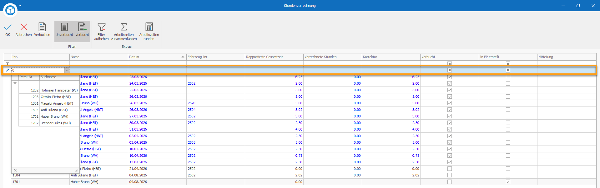Viewport: 600px width, 188px height.
Task: Click the OK checkmark icon
Action: (8, 27)
